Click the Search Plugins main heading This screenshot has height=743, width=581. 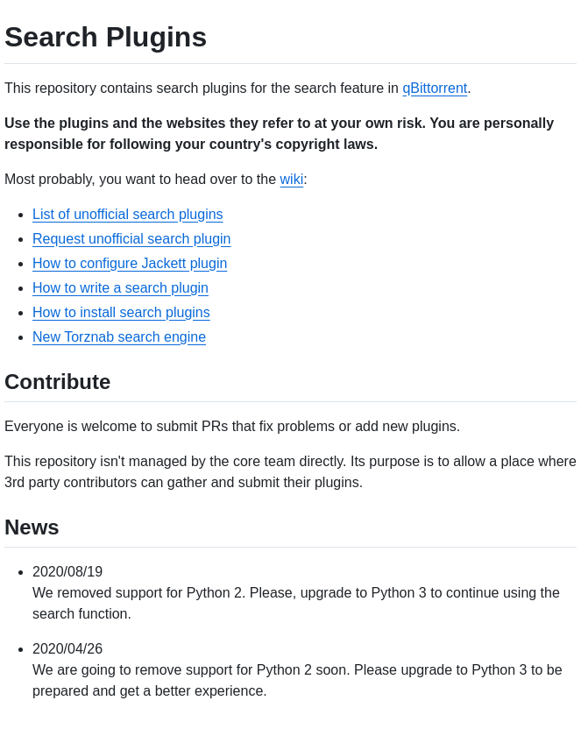tap(105, 37)
